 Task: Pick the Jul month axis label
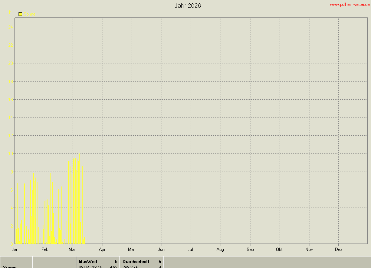190,249
